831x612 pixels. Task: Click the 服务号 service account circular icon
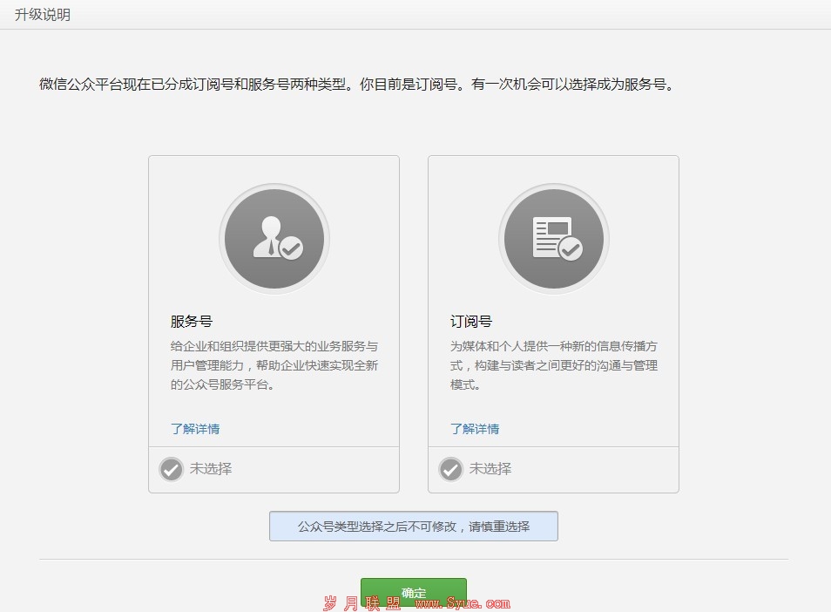click(x=274, y=239)
